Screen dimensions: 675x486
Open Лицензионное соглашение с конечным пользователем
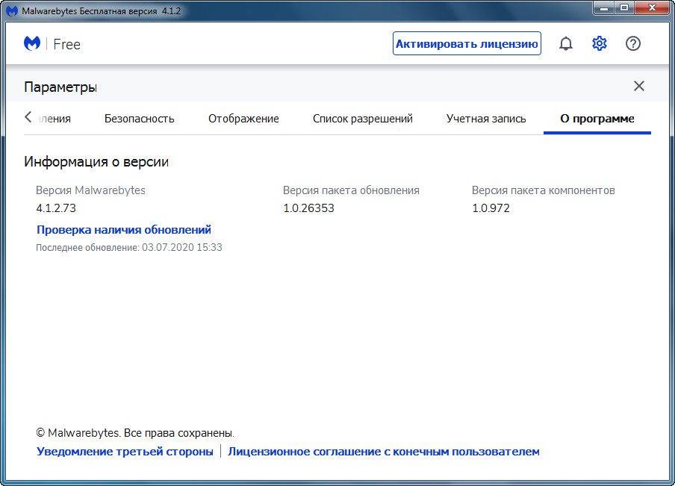pos(384,451)
